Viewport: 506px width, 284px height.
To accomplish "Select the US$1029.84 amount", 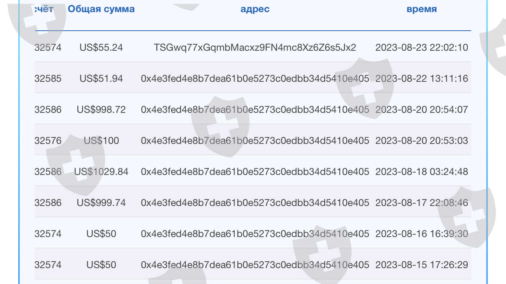I will 101,172.
